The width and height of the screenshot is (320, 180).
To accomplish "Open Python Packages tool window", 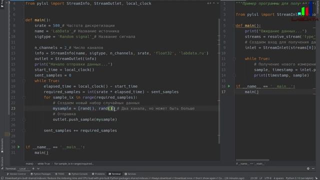I will (40, 174).
